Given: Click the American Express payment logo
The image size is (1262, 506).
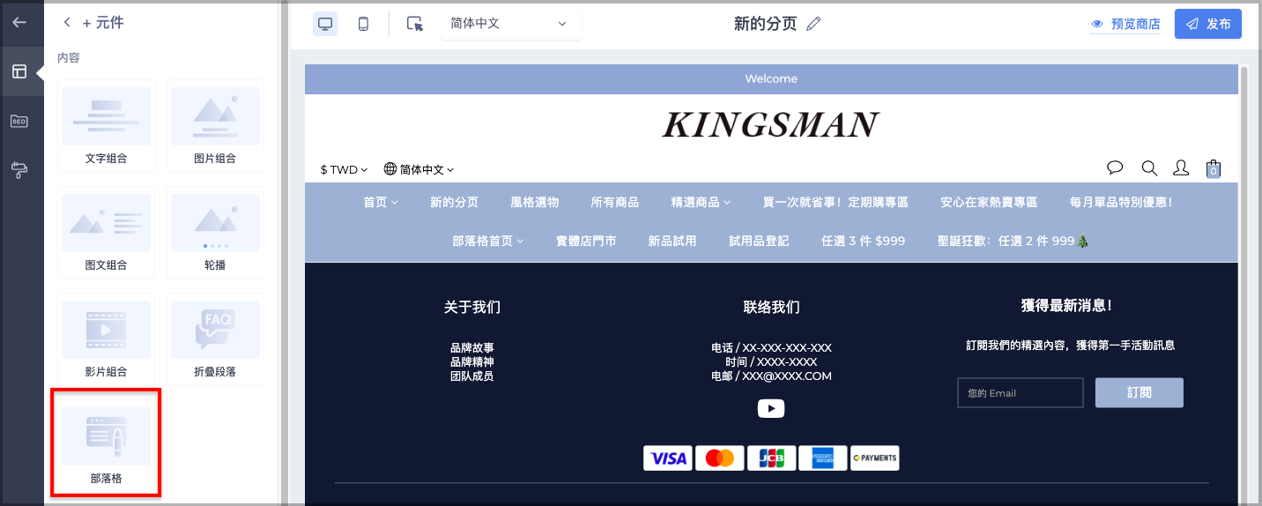Looking at the screenshot, I should pyautogui.click(x=823, y=458).
